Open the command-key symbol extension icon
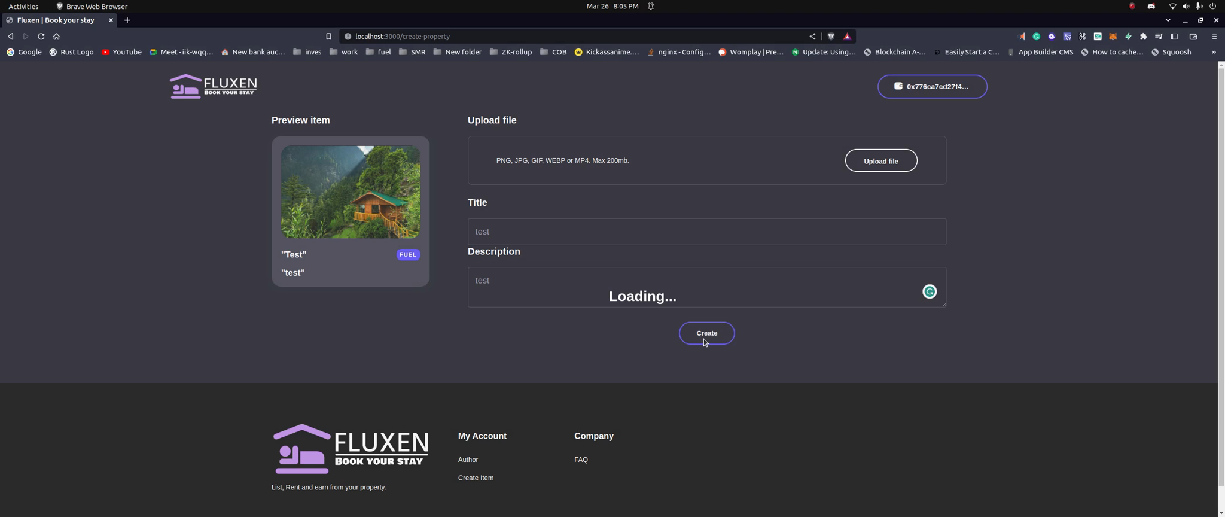This screenshot has width=1225, height=517. 1082,37
